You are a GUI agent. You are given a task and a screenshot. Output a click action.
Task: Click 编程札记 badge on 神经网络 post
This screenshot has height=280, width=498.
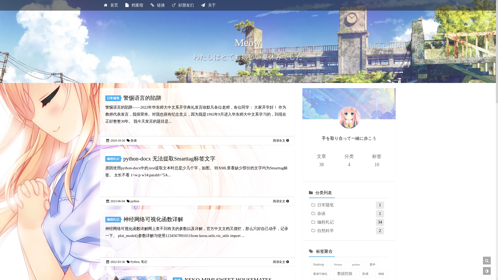click(113, 220)
